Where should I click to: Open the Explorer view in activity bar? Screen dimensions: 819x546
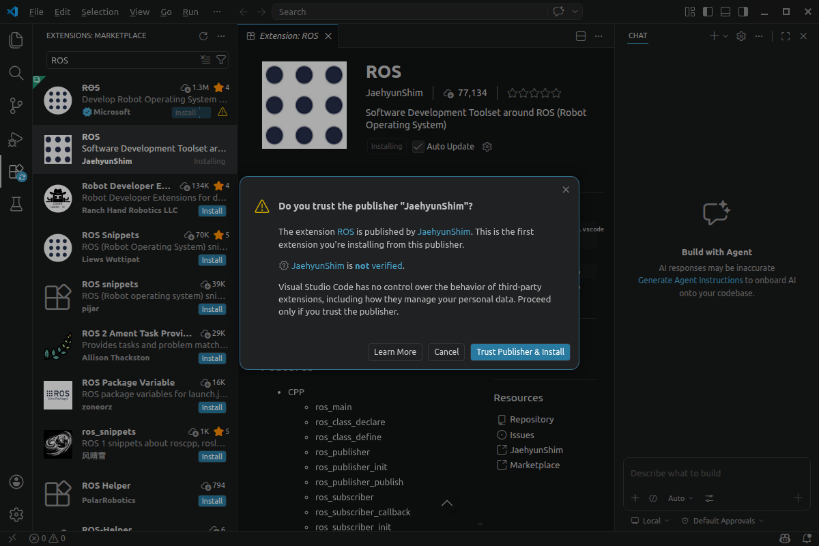[16, 40]
